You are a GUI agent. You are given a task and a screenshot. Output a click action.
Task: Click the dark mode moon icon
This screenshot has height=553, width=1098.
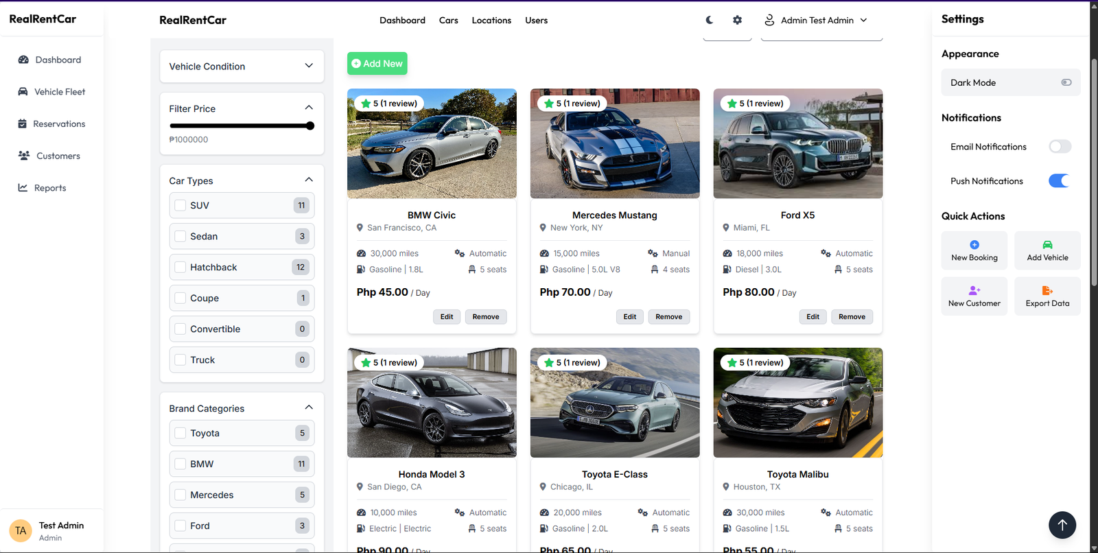point(710,20)
